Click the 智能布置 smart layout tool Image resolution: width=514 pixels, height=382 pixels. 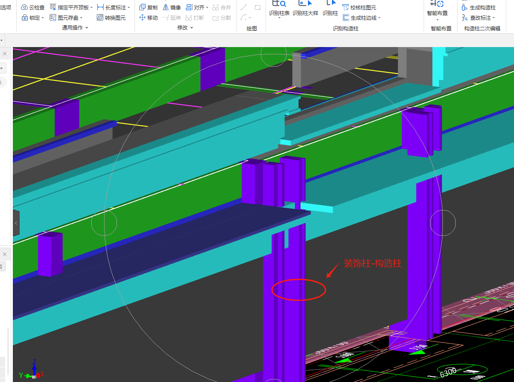pos(437,9)
